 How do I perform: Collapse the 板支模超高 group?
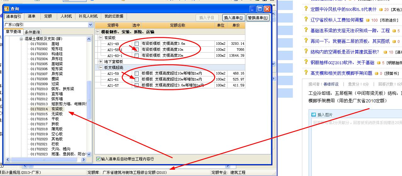pyautogui.click(x=101, y=67)
